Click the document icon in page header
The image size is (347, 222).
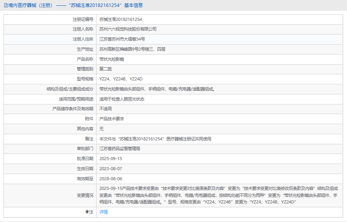point(6,5)
